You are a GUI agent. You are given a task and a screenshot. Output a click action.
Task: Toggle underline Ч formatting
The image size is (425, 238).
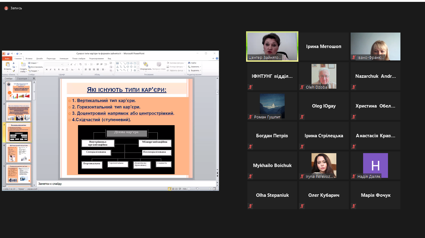tap(54, 69)
